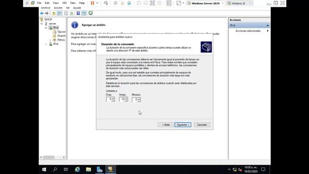The image size is (309, 174).
Task: Open the Windows Start menu
Action: 44,170
